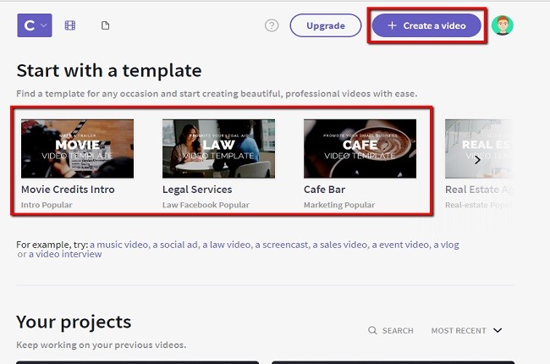Screen dimensions: 550x364
Task: Select the Cafe Bar template thumbnail
Action: point(360,148)
